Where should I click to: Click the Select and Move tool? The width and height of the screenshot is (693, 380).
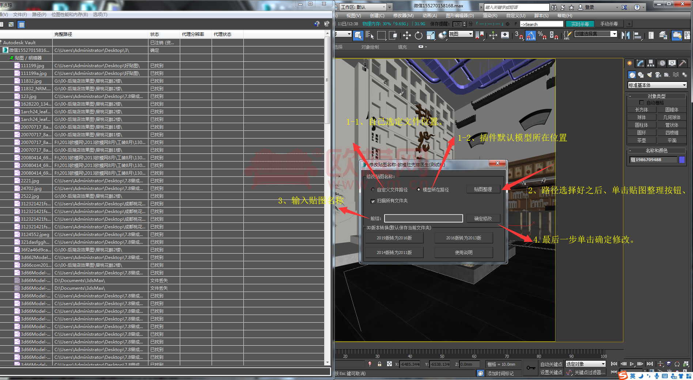tap(407, 35)
